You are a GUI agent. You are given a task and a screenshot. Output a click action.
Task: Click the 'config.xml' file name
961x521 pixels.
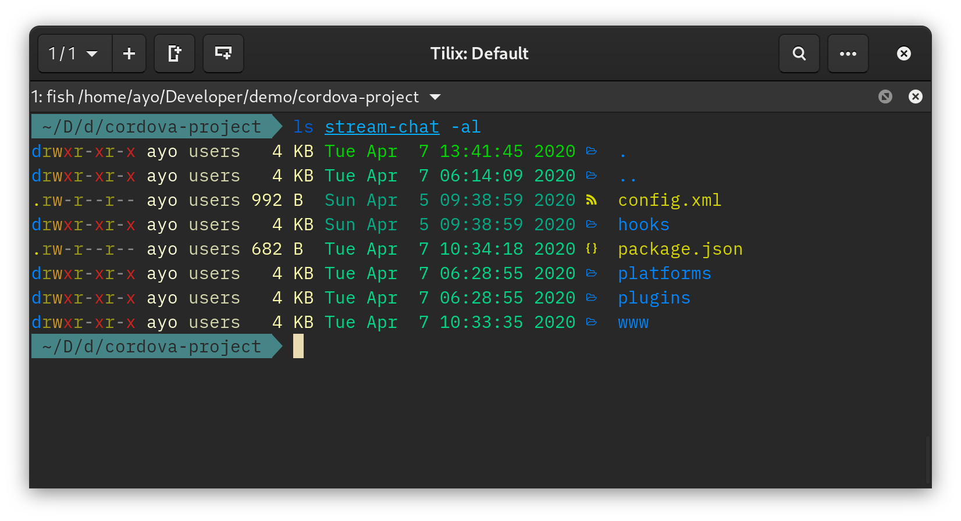pos(670,200)
